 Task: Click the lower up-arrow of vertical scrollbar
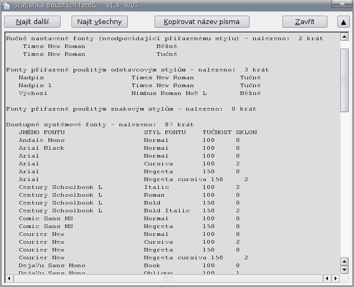[x=345, y=262]
